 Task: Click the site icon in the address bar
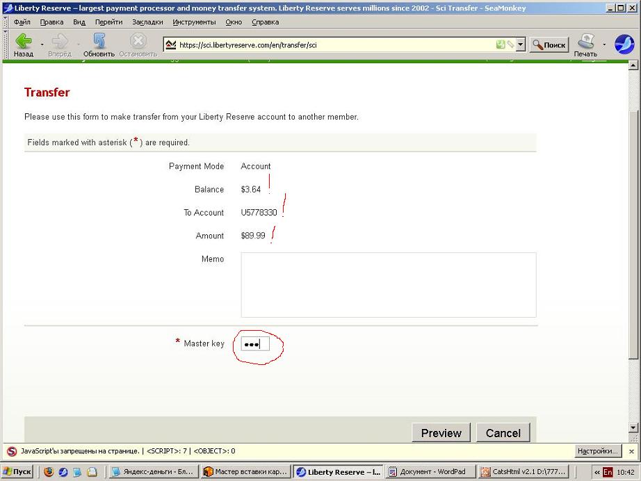click(x=171, y=44)
